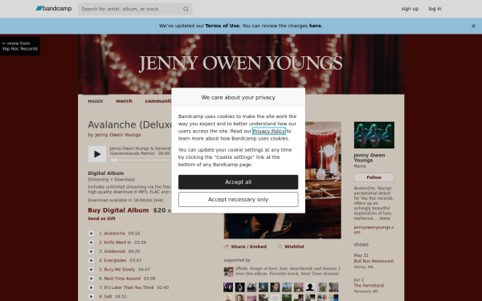Open the Next Time Around track link
This screenshot has height=301, width=482.
(122, 279)
